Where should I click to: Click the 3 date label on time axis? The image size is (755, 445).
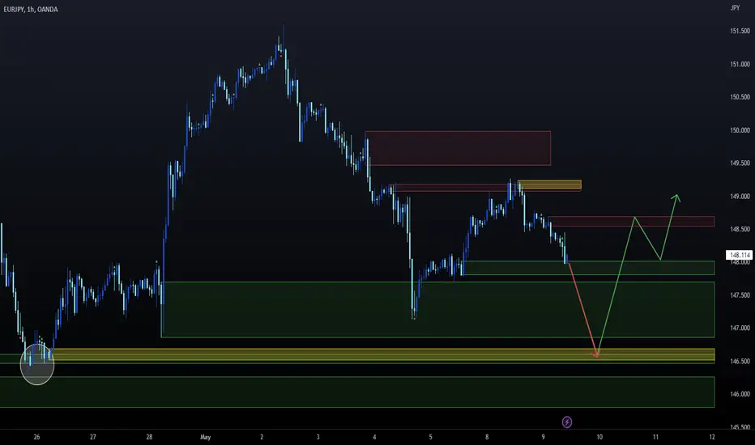tap(318, 437)
